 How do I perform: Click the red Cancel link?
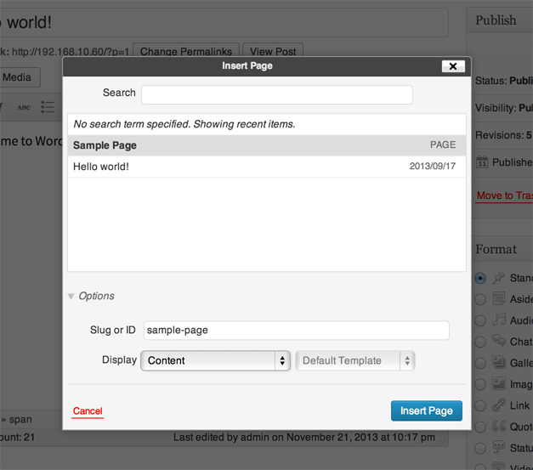tap(88, 411)
